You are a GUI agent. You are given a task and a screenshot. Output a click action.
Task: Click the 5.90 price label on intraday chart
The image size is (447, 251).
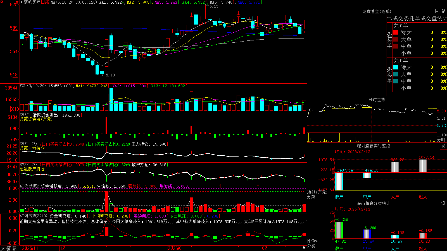441,111
